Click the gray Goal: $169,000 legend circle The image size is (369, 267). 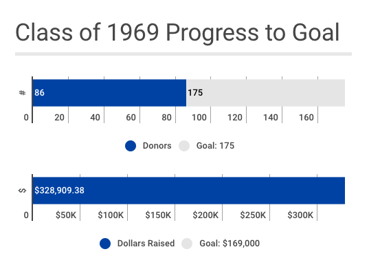coord(187,244)
